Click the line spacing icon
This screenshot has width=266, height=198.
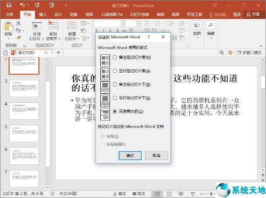171,23
